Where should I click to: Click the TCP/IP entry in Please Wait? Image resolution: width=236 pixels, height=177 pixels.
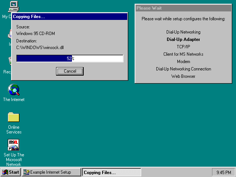coord(183,47)
